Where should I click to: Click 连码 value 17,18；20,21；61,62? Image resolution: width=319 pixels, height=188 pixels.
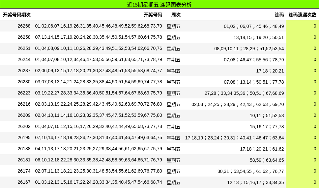pyautogui.click(x=262, y=149)
